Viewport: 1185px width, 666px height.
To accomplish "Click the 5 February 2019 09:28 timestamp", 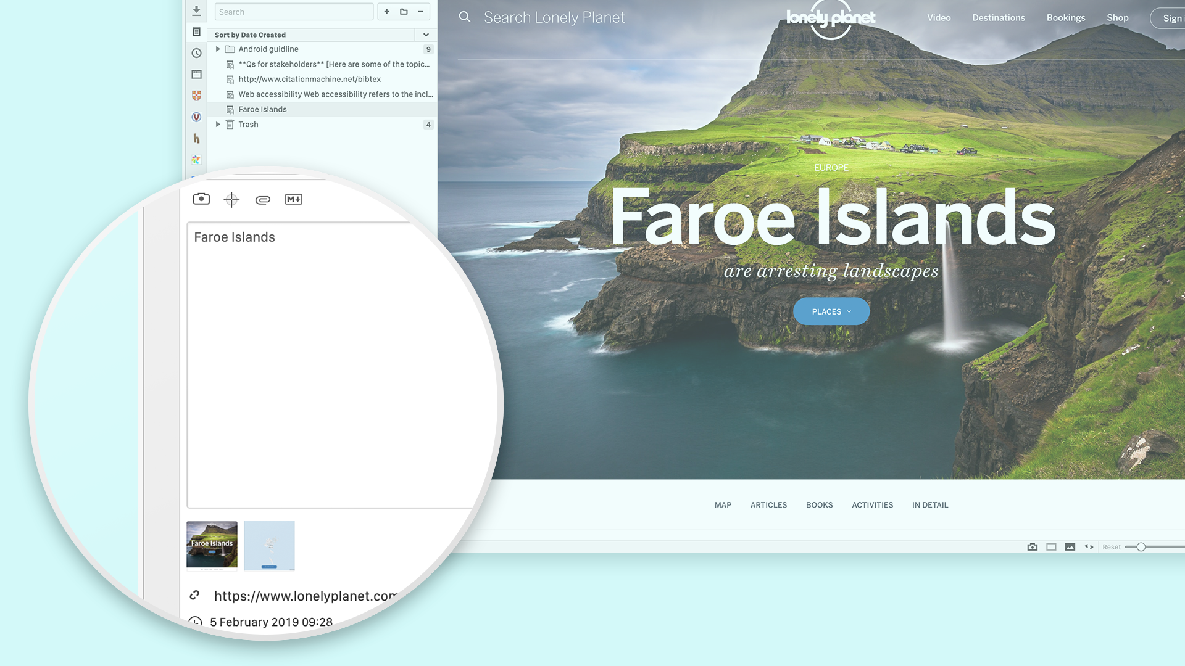I will click(x=271, y=622).
